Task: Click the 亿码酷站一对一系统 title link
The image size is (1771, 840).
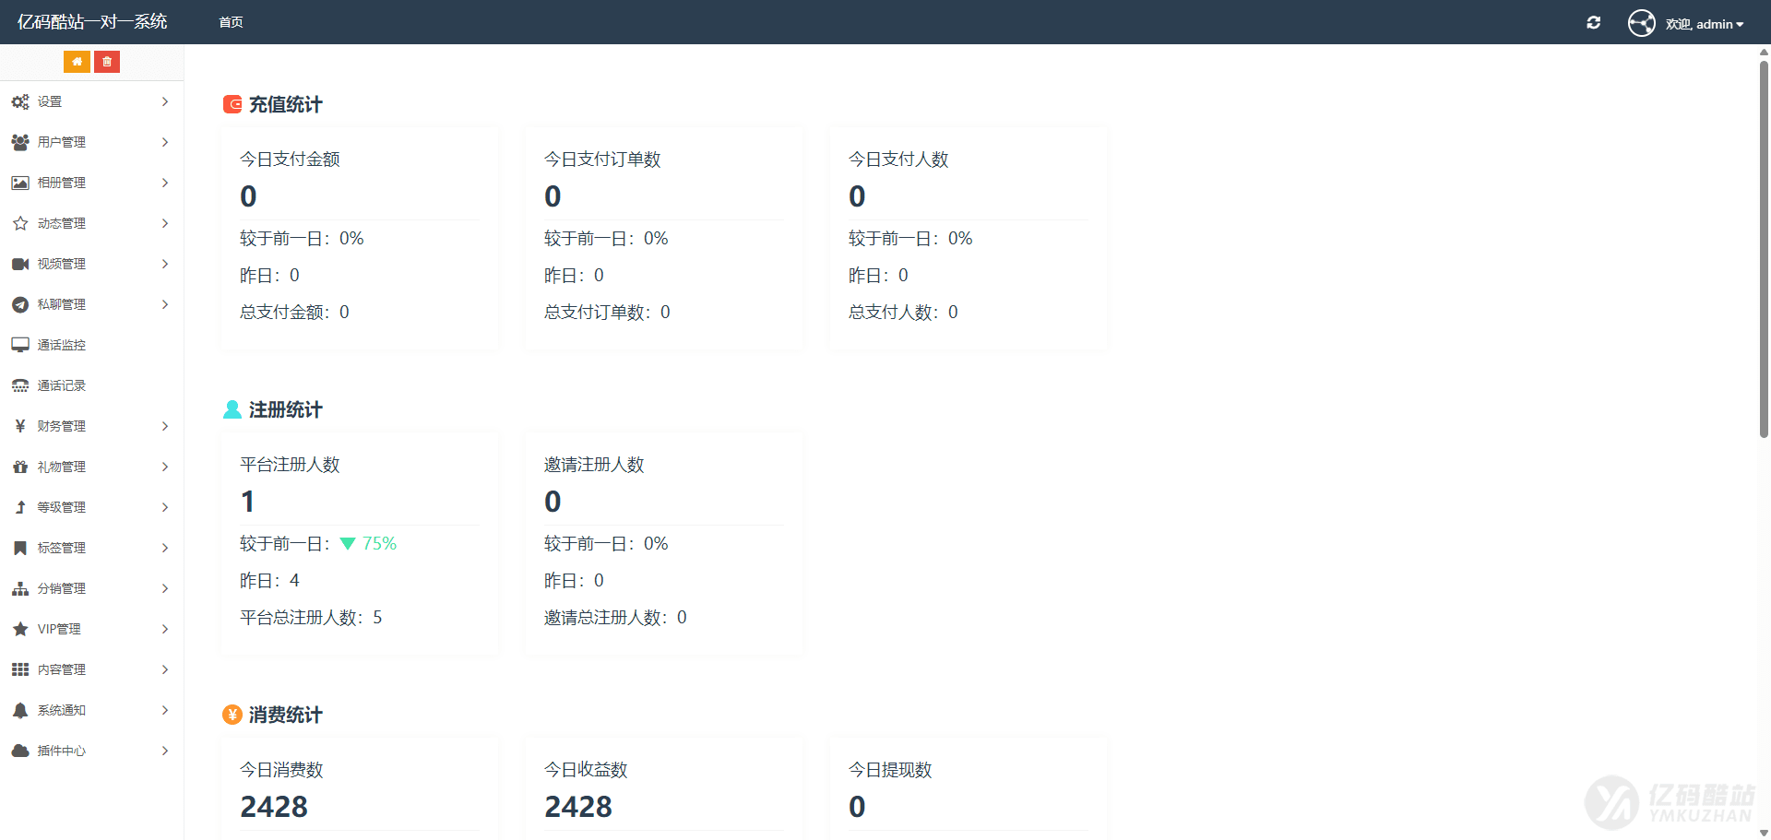Action: point(92,22)
